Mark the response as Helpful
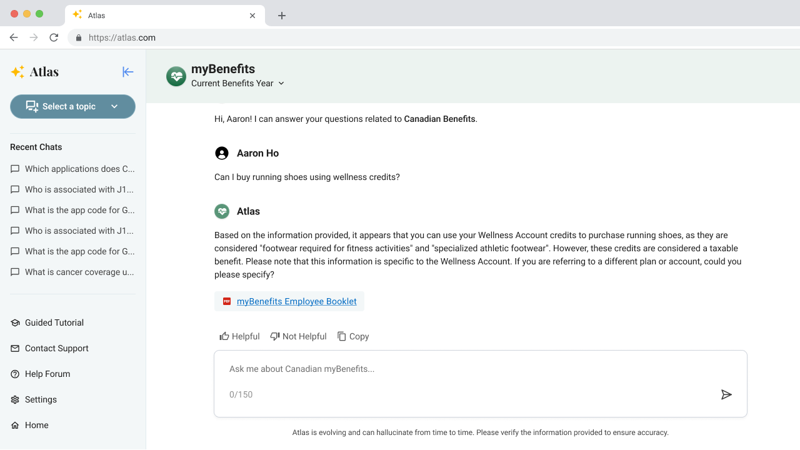 tap(239, 336)
